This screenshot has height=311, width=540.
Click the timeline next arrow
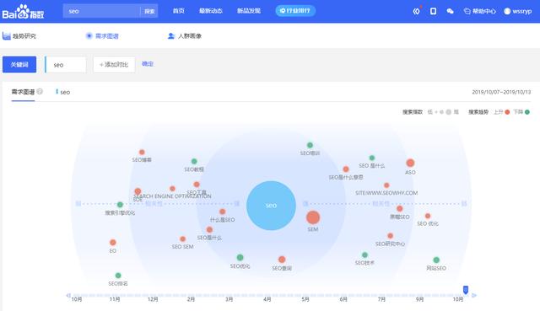point(474,295)
